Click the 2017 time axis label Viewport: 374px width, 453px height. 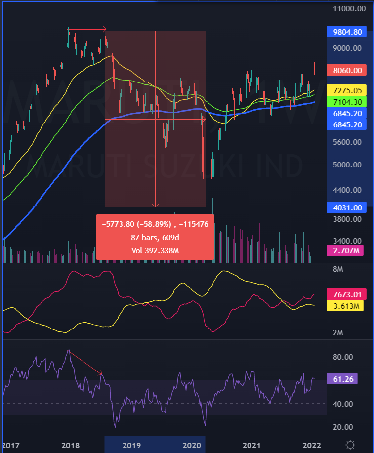(x=10, y=445)
